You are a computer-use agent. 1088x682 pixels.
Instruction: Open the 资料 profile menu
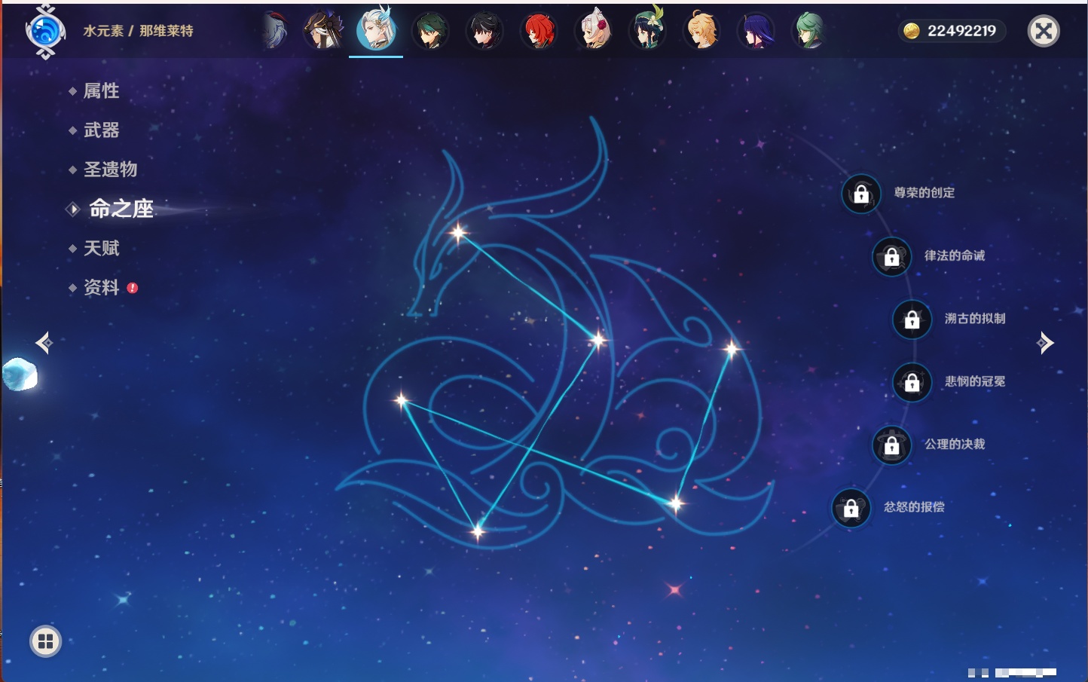point(101,287)
